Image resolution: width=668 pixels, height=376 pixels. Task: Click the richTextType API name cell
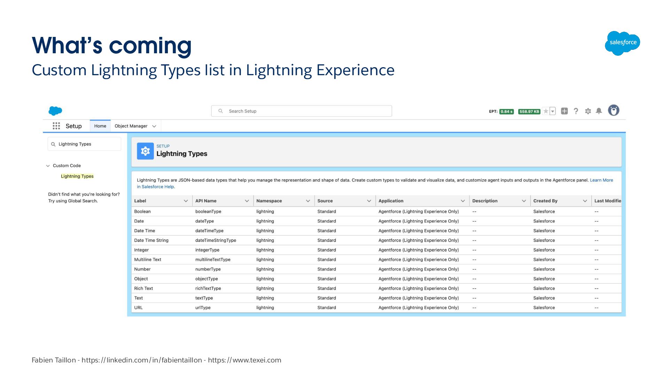click(x=208, y=288)
